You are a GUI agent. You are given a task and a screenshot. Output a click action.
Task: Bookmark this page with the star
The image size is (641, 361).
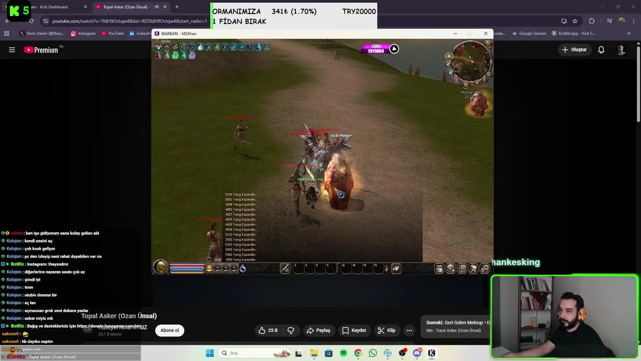click(575, 21)
